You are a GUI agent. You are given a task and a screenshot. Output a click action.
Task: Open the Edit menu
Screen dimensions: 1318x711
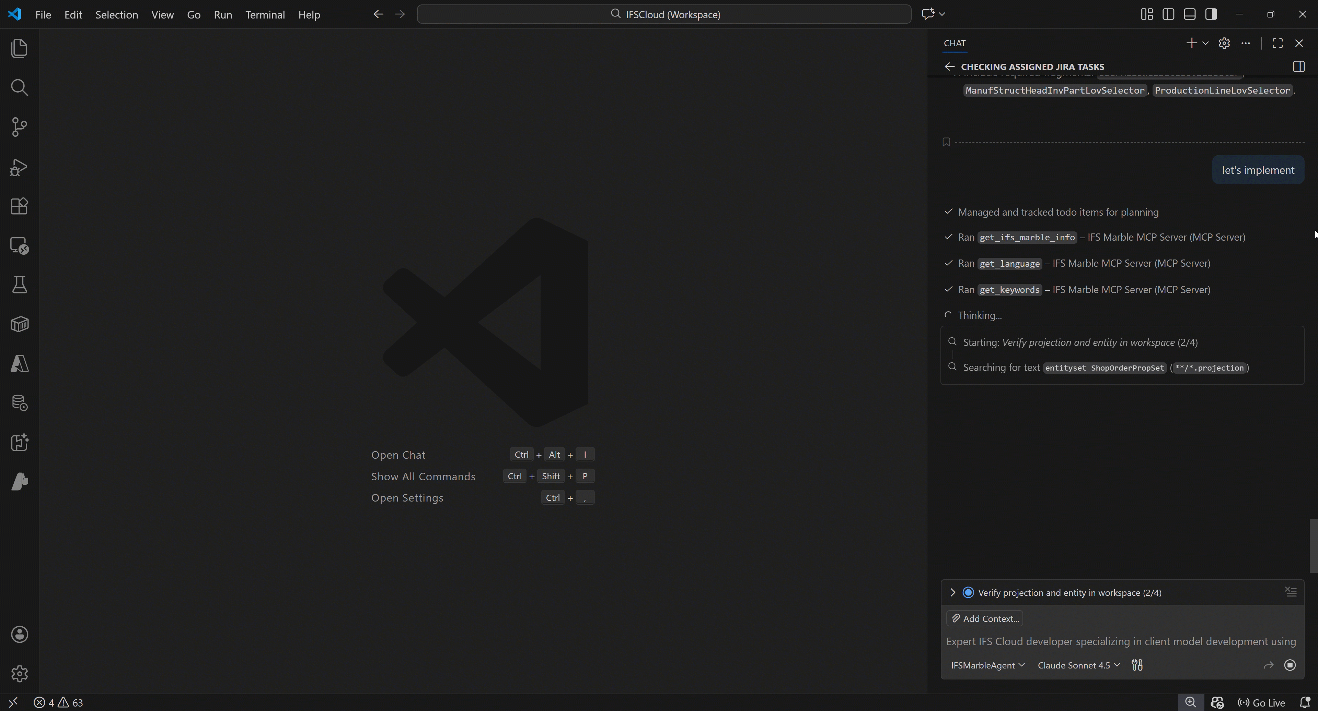[73, 14]
